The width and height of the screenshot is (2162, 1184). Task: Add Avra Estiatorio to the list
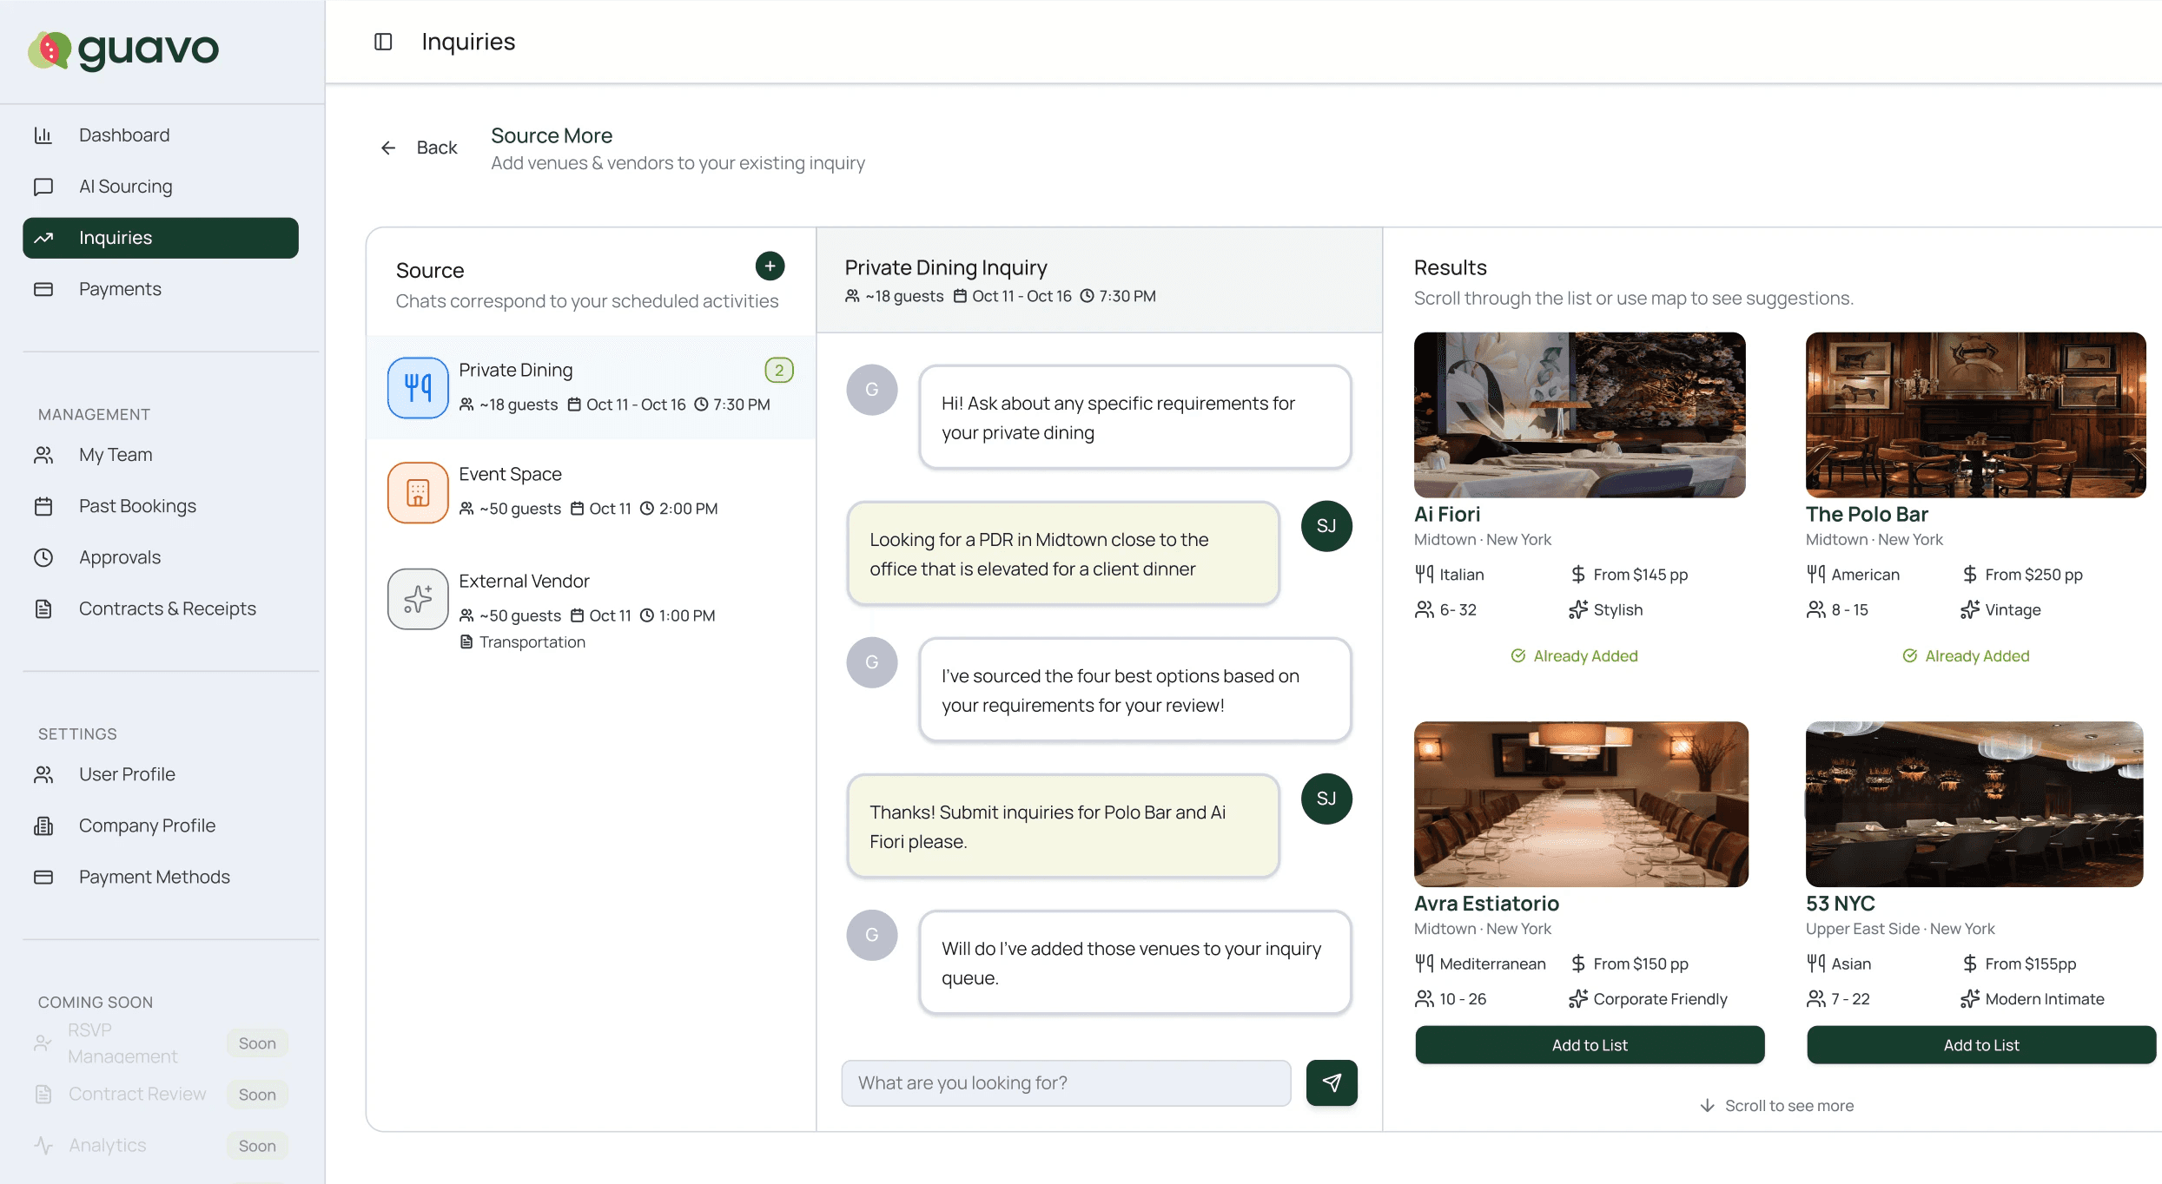click(1590, 1045)
